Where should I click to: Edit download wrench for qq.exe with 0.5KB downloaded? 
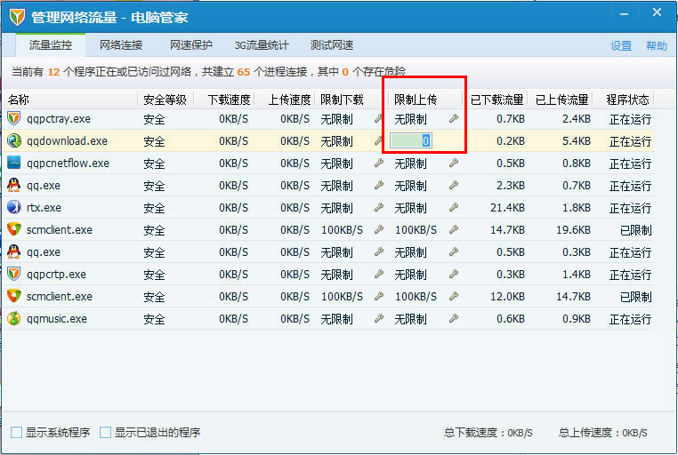[x=379, y=251]
